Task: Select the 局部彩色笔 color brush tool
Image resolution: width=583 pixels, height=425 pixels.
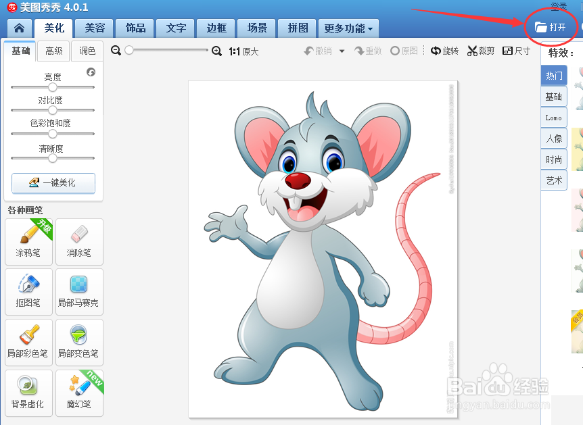Action: click(x=28, y=343)
